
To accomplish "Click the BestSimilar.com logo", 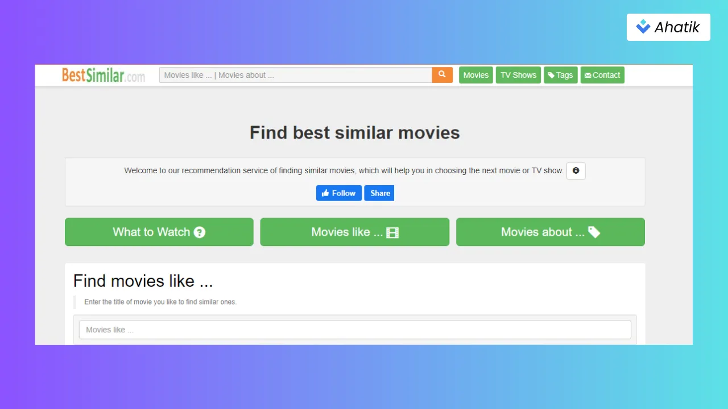I will 104,75.
